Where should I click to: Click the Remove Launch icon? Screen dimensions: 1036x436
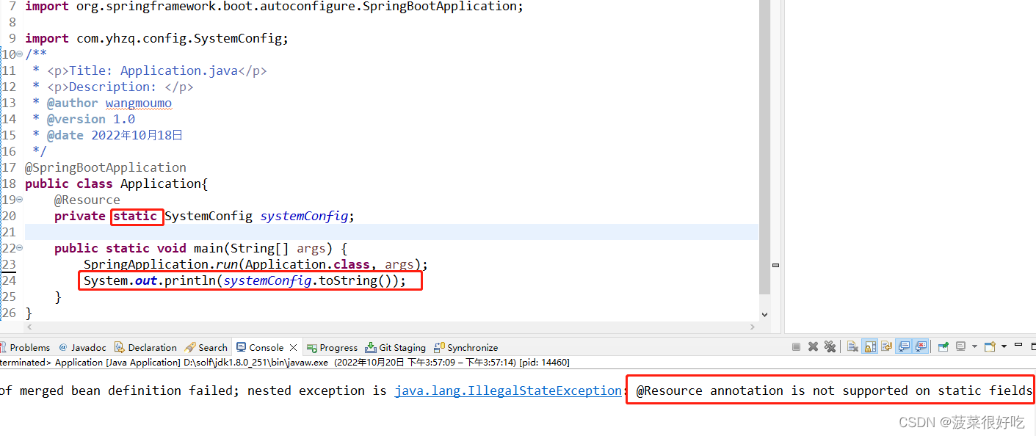coord(814,346)
